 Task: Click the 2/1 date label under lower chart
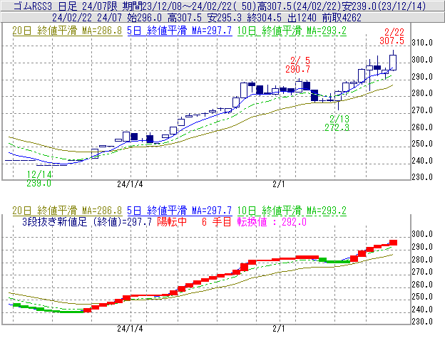coord(278,329)
